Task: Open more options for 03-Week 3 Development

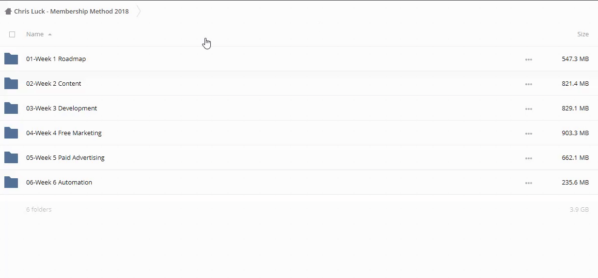Action: (x=528, y=109)
